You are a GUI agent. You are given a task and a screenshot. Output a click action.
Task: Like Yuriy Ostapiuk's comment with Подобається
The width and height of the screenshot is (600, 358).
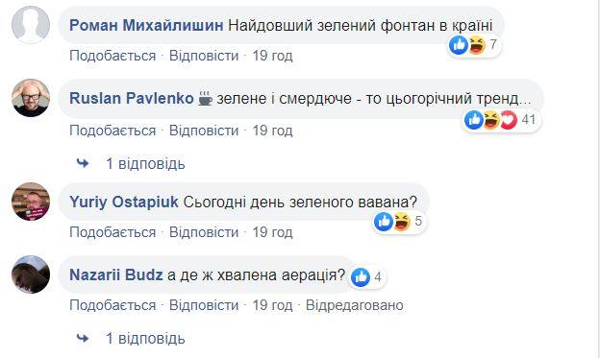[x=112, y=232]
